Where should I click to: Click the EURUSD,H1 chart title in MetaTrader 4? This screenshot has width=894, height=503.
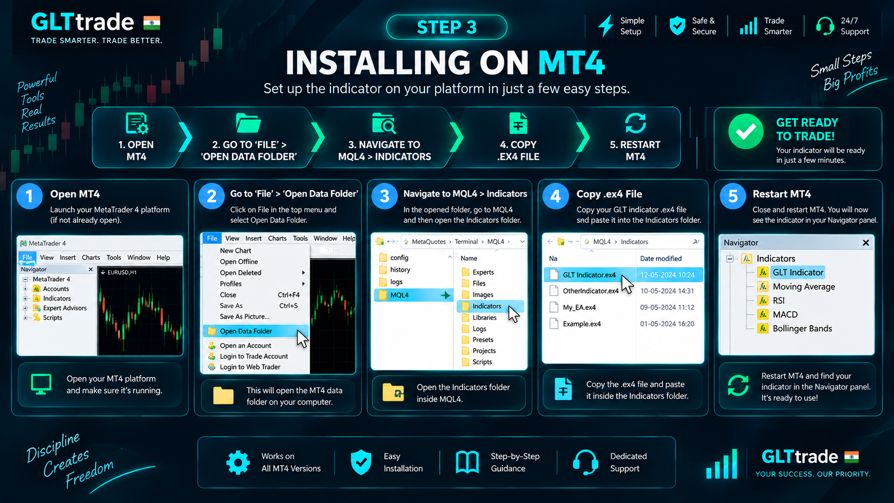point(121,272)
